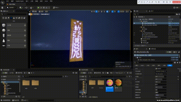The width and height of the screenshot is (181, 102).
Task: Open the 选择模式 (Select Mode) dropdown
Action: (x=11, y=8)
